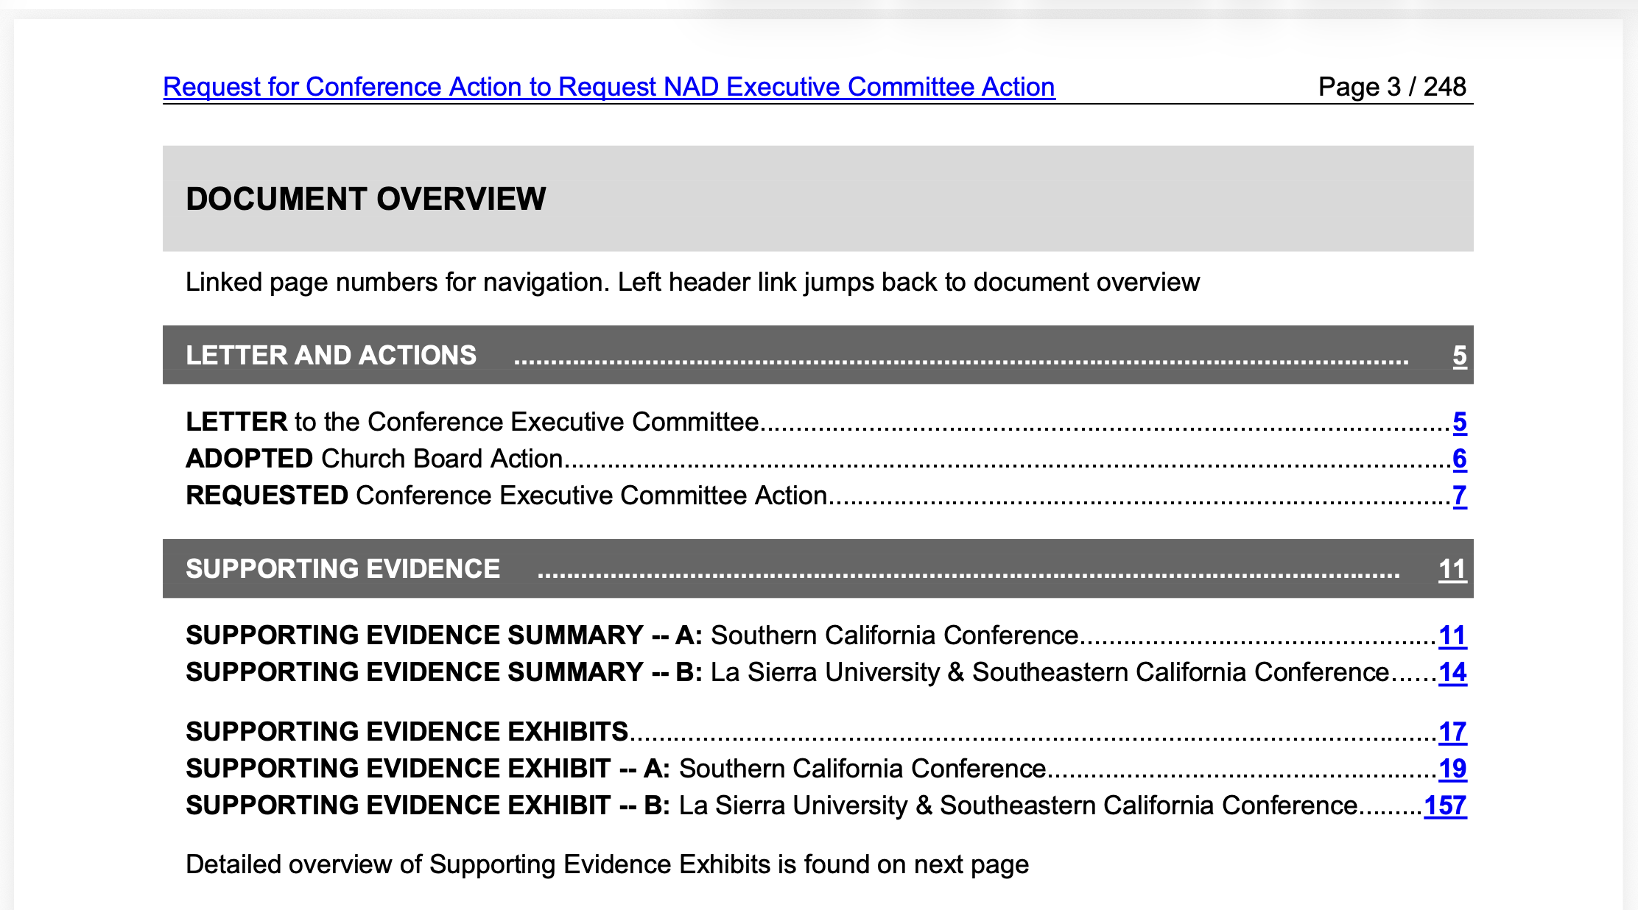Click 'SUPPORTING EVIDENCE EXHIBIT -- A:' entry text
The image size is (1638, 910).
(428, 769)
